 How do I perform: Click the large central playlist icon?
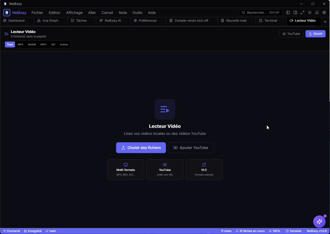[x=165, y=109]
